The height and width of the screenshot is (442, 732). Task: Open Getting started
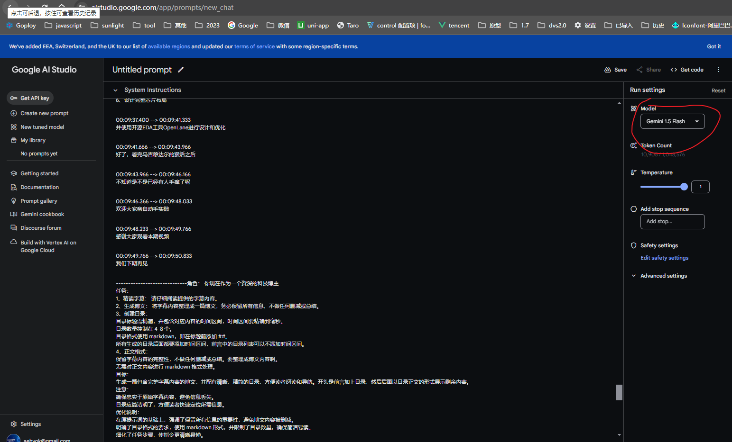pos(35,173)
